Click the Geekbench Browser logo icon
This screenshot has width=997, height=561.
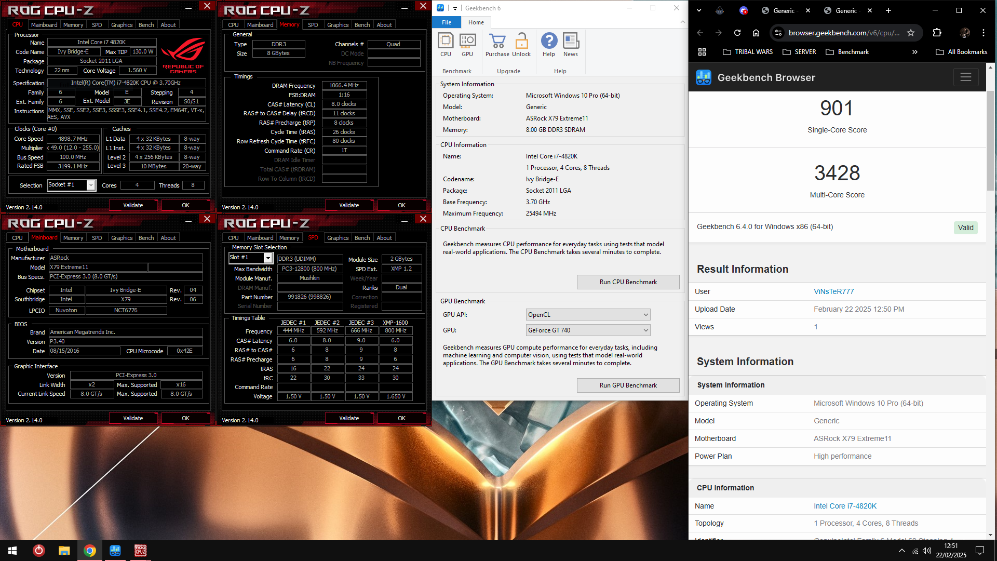[x=704, y=77]
